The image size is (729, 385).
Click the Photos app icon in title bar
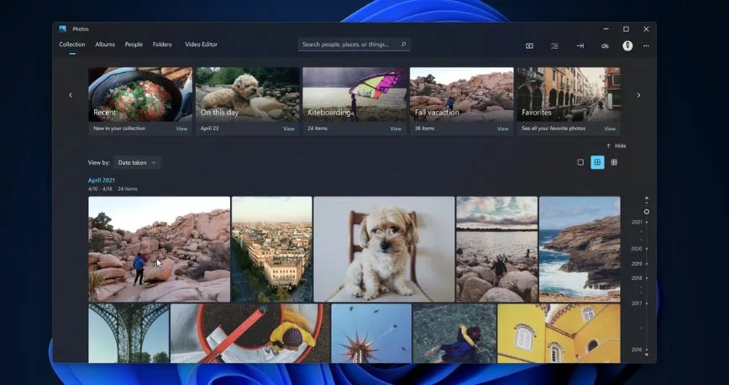point(63,29)
